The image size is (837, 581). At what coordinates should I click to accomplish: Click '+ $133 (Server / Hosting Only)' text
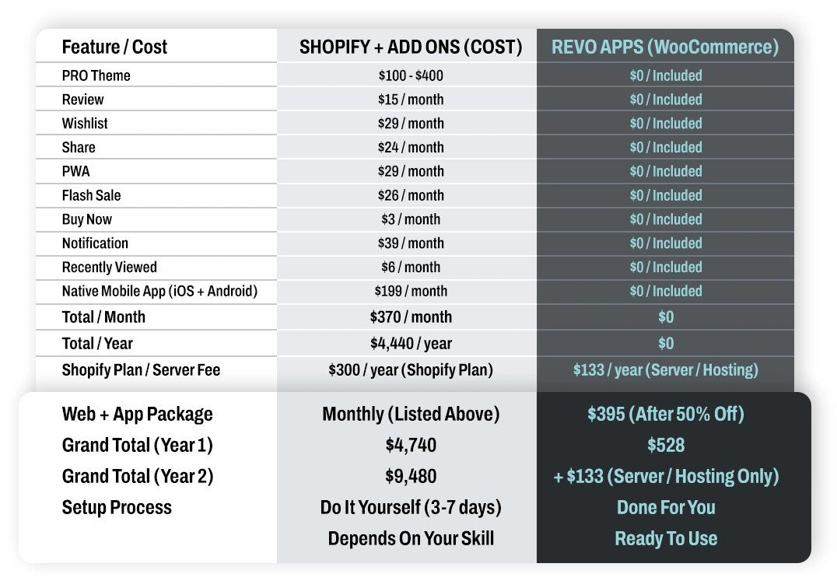pyautogui.click(x=666, y=477)
